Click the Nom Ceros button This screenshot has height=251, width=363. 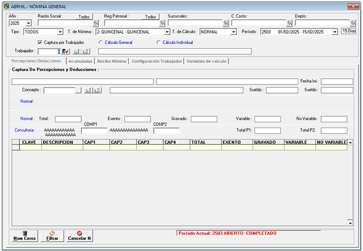25,235
